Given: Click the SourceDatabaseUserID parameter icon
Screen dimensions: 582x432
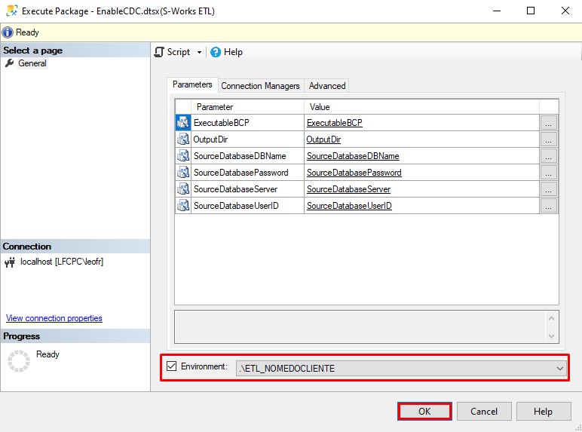Looking at the screenshot, I should point(183,206).
